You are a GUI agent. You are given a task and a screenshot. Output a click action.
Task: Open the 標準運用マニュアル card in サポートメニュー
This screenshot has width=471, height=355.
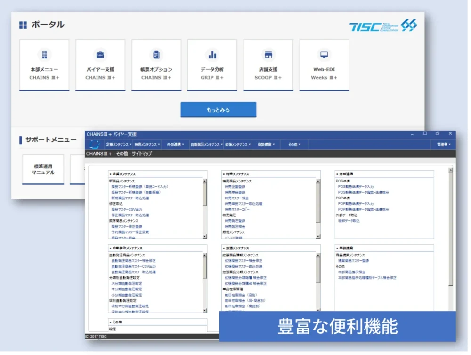43,169
